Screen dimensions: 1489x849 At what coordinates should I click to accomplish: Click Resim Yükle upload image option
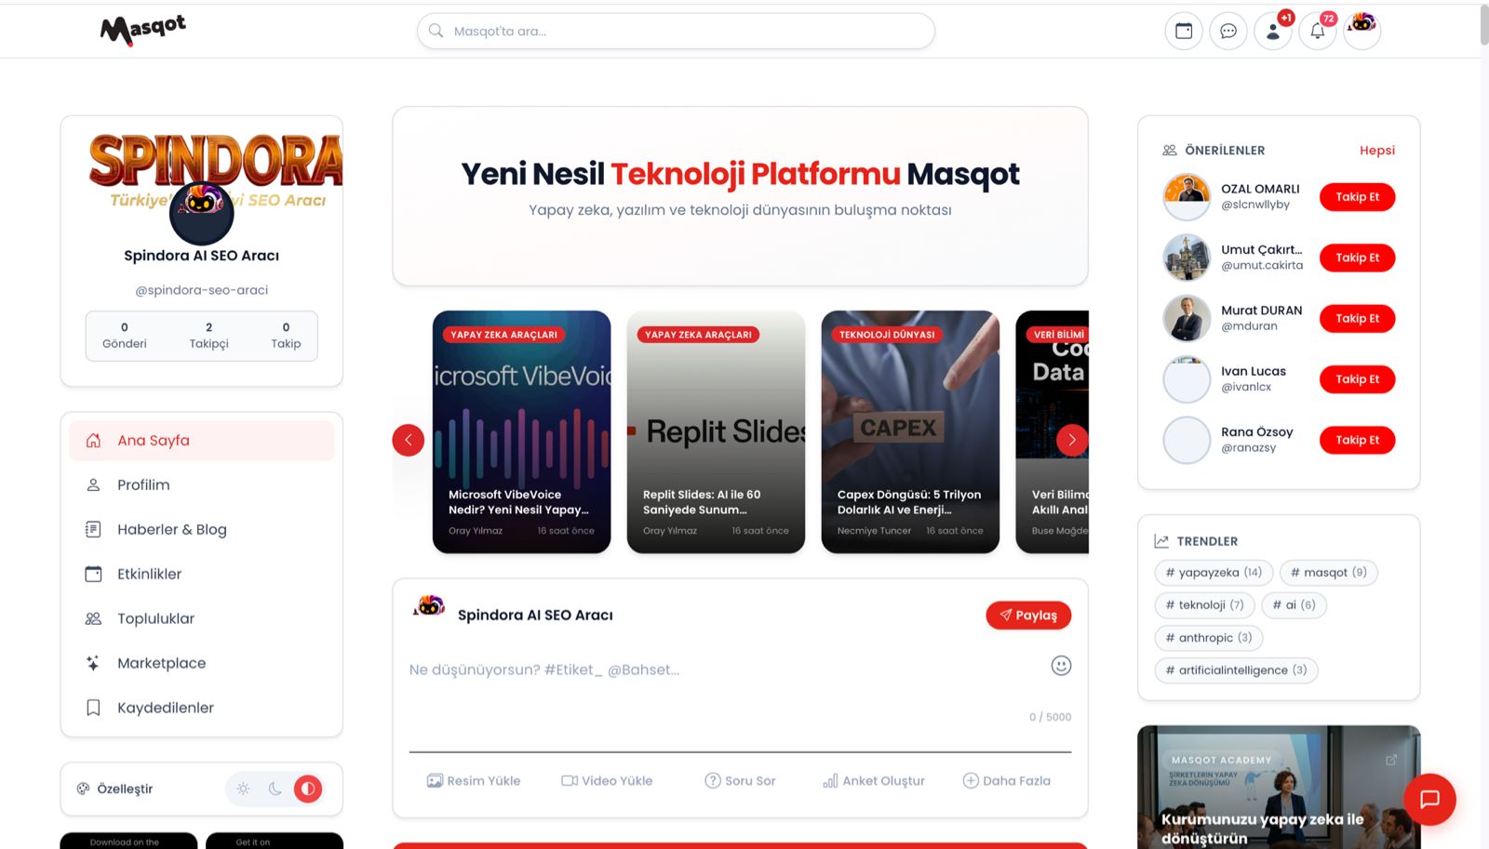[474, 780]
